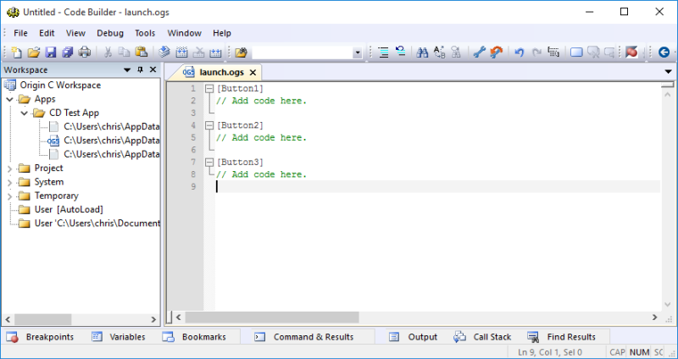Click the Paste clipboard icon
Screen dimensions: 678x359
click(142, 52)
